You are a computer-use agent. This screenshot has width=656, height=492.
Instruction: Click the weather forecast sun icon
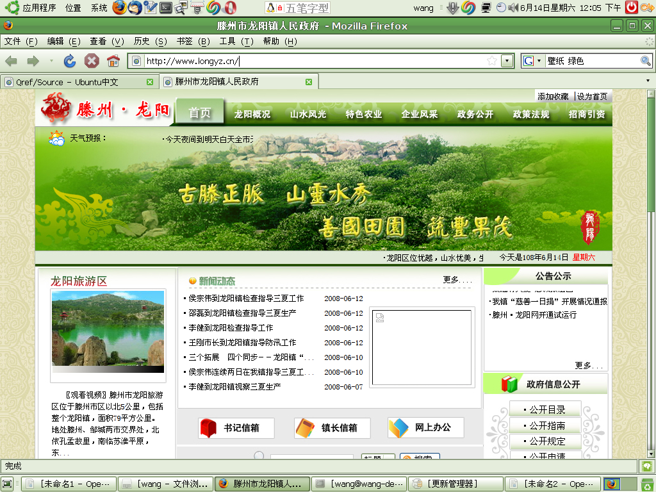tap(56, 138)
